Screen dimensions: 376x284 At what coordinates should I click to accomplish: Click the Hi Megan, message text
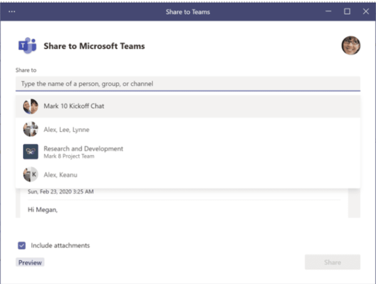coord(43,210)
